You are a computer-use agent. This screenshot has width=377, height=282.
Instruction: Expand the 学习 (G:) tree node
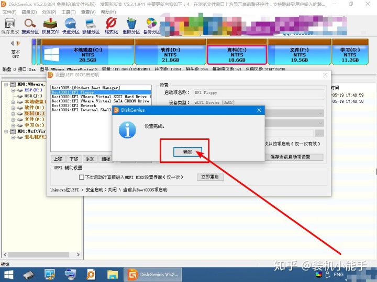point(13,125)
